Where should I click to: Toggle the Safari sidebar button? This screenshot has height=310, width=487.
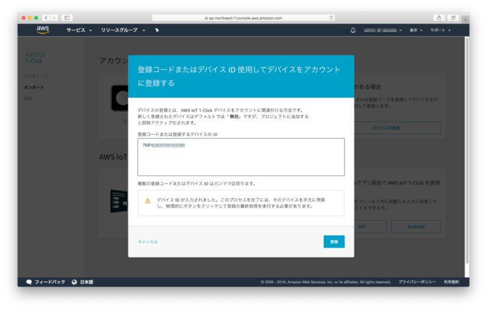[x=67, y=18]
